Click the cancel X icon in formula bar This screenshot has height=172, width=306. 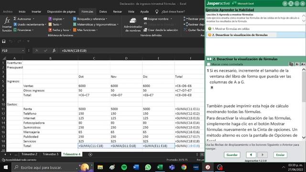(36, 51)
